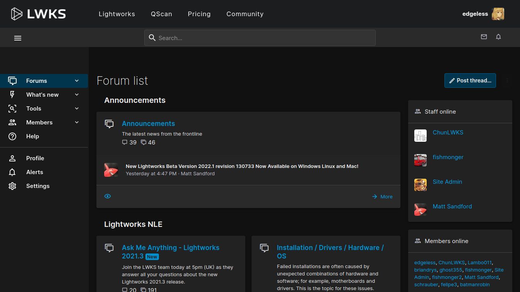Screen dimensions: 520x292
Task: Open Help in the sidebar
Action: [x=32, y=136]
